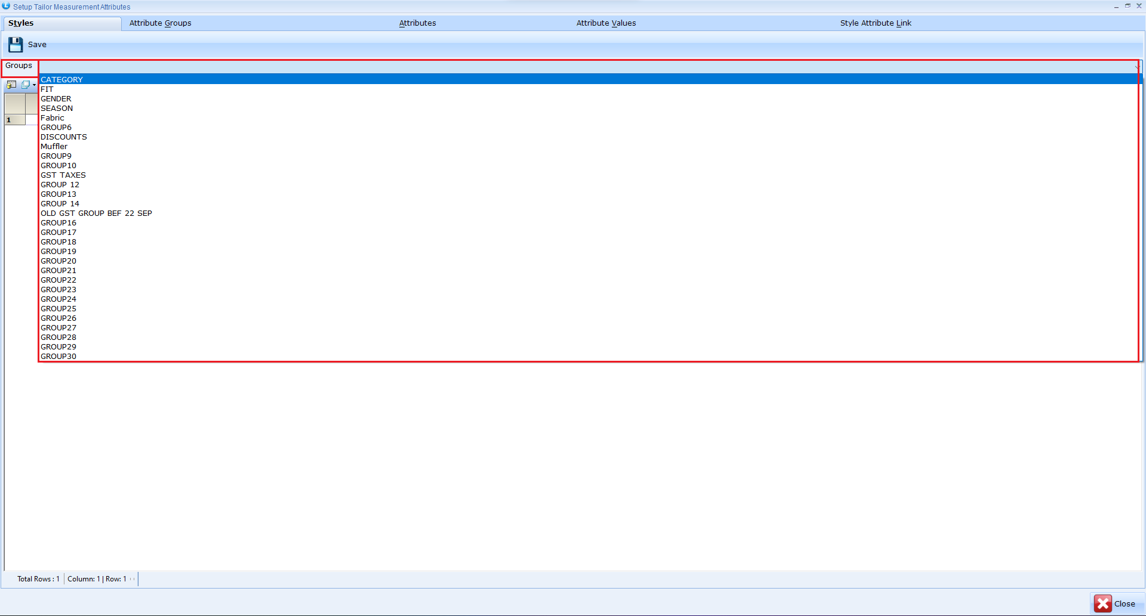Image resolution: width=1146 pixels, height=616 pixels.
Task: Click the red X Close icon
Action: 1102,603
